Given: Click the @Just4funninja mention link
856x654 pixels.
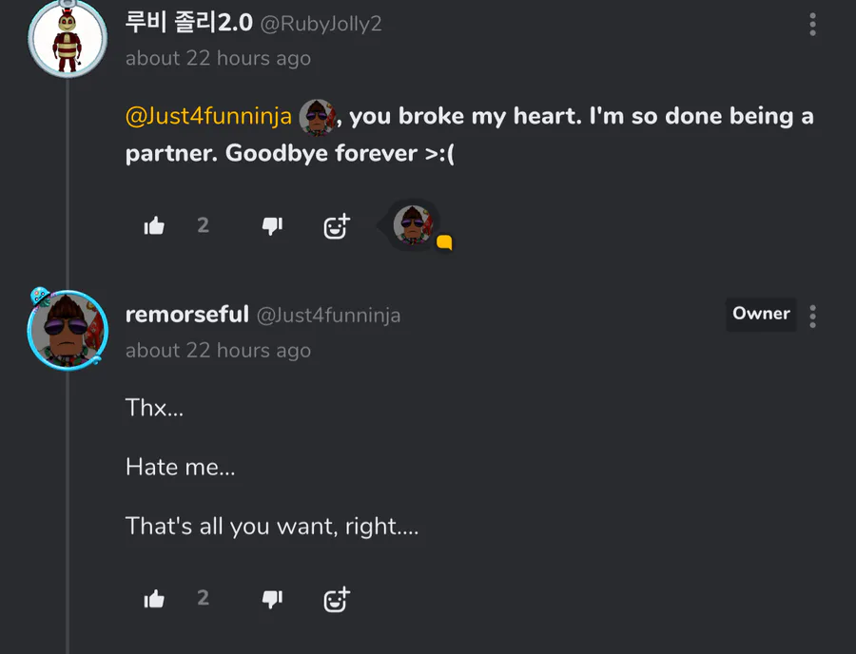Looking at the screenshot, I should click(x=208, y=117).
